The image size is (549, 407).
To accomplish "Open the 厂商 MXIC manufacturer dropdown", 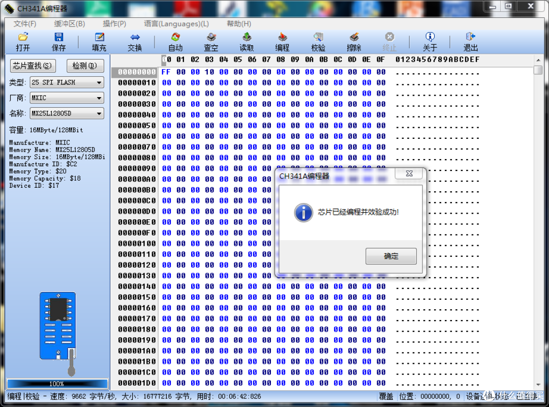I will (x=67, y=98).
